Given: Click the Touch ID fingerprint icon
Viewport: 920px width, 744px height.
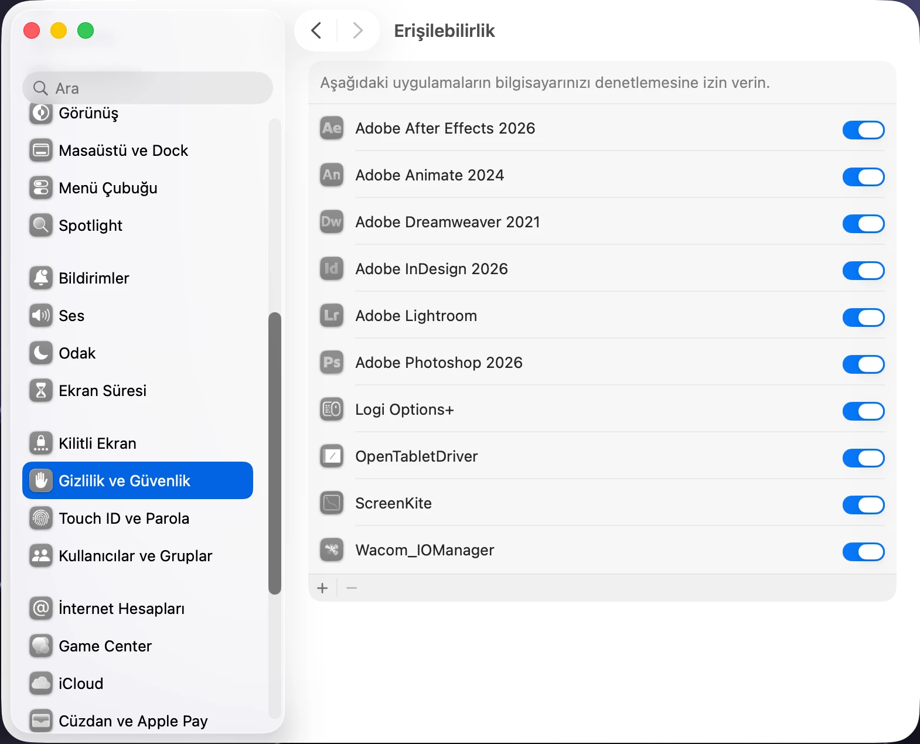Looking at the screenshot, I should point(41,518).
